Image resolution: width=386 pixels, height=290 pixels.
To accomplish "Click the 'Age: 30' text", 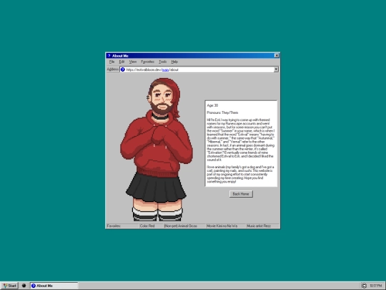I will coord(212,105).
